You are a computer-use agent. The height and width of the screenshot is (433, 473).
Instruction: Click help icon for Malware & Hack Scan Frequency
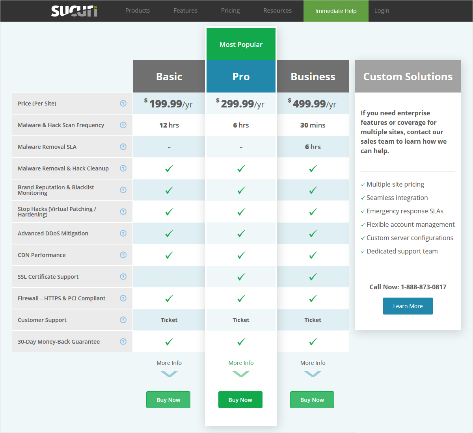tap(123, 125)
